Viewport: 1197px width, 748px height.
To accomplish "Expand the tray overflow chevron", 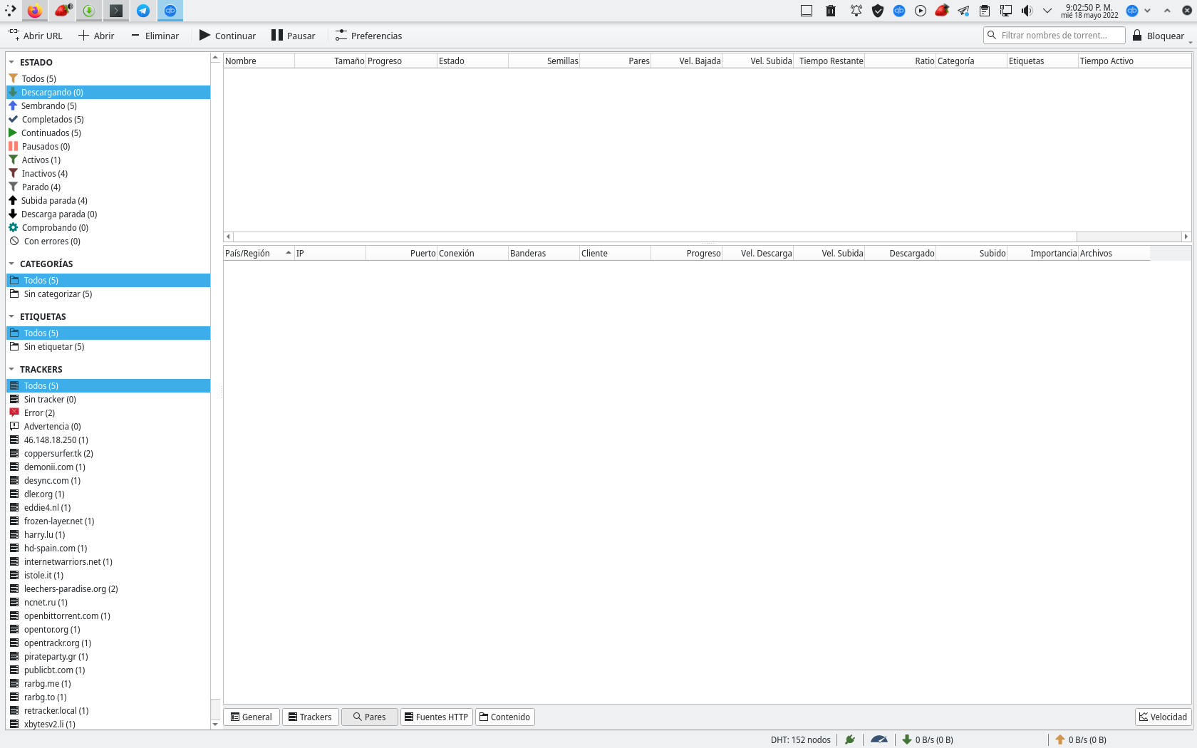I will tap(1047, 11).
